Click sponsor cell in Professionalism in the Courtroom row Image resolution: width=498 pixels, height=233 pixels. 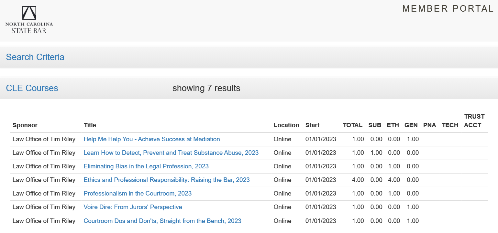(x=44, y=194)
